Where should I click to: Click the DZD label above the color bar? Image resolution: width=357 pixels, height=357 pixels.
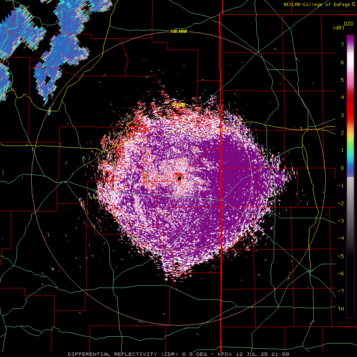tap(349, 24)
